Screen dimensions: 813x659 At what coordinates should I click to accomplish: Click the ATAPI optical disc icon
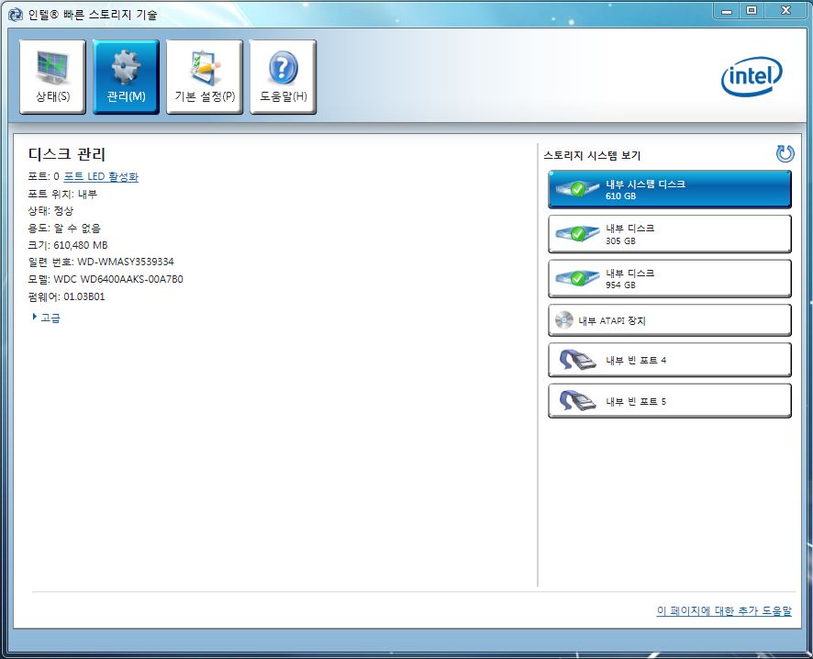[x=563, y=321]
